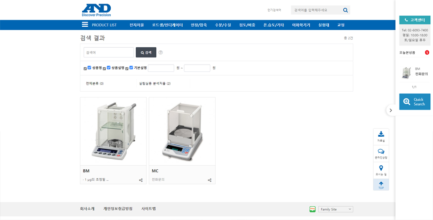Open the 개인정보취급방침 footer link
This screenshot has height=220, width=433.
118,209
